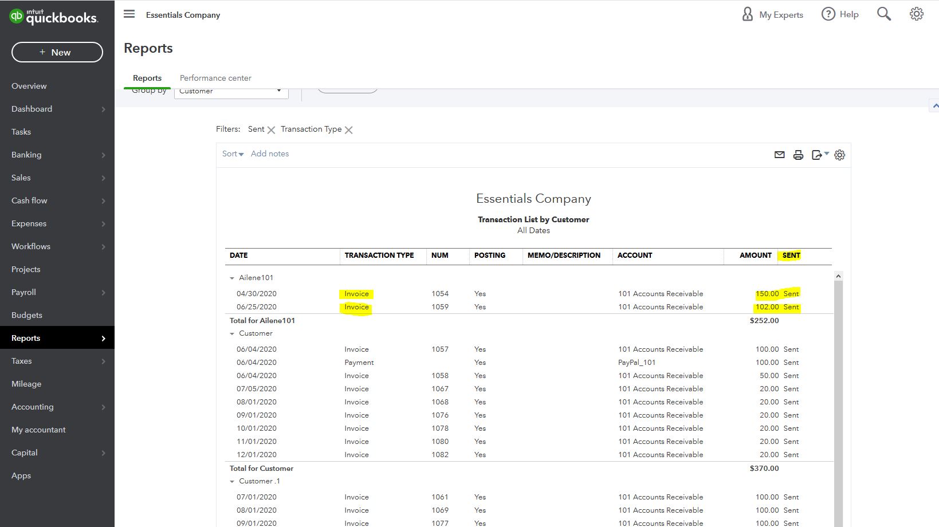This screenshot has height=527, width=939.
Task: Open the account settings gear in header
Action: tap(917, 14)
